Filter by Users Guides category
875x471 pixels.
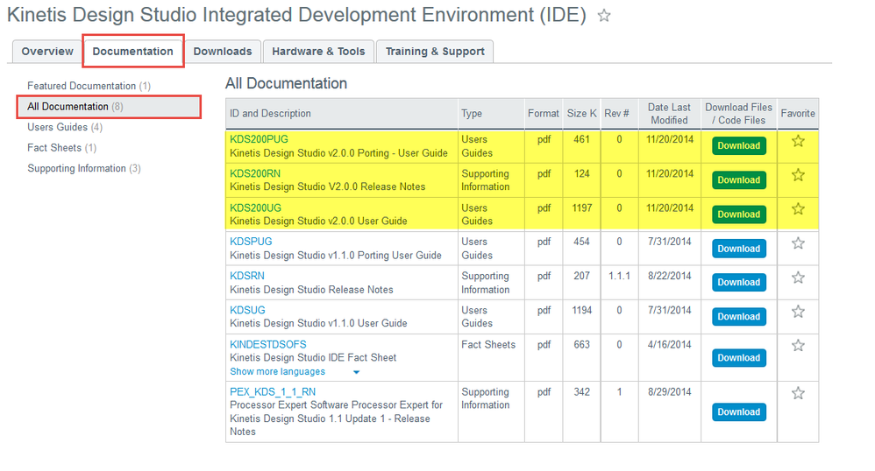[x=58, y=127]
